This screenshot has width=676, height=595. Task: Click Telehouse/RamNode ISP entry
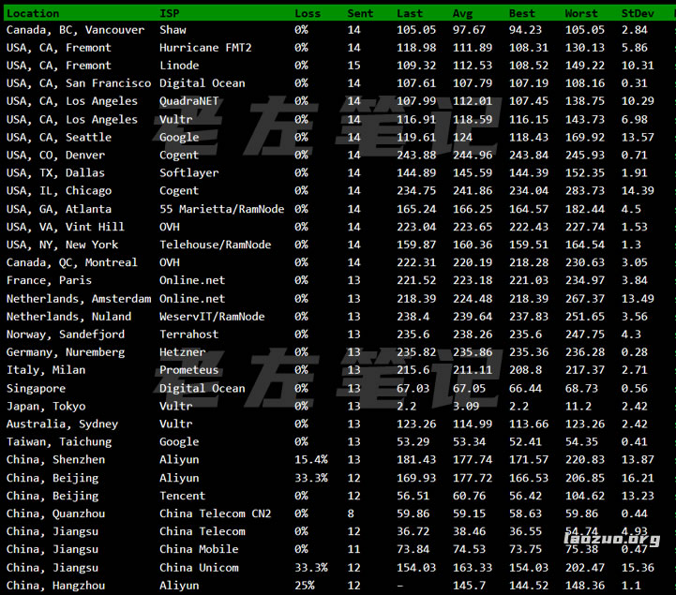(215, 245)
